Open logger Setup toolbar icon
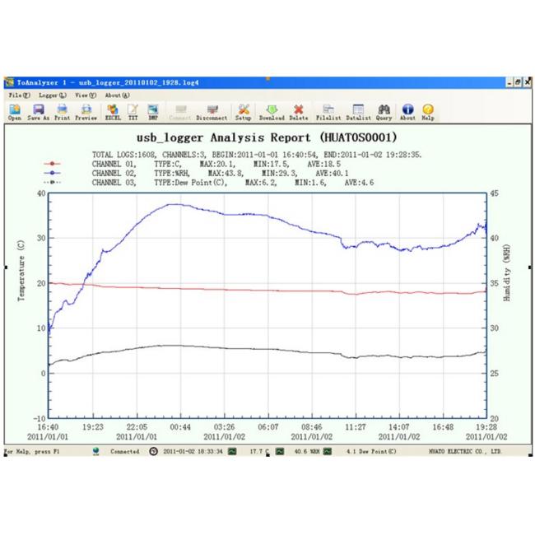 [x=244, y=110]
